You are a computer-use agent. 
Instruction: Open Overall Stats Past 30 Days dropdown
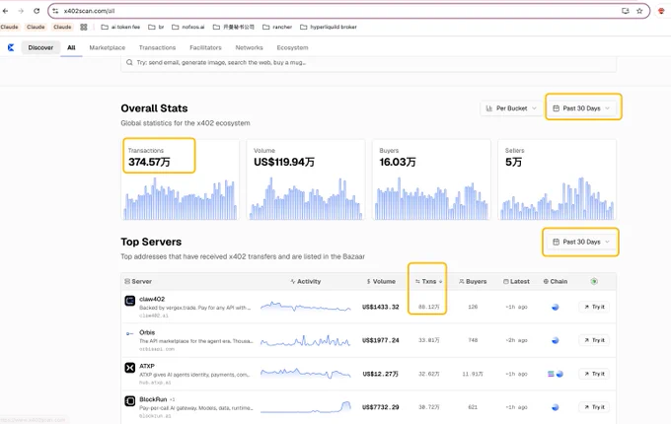[x=581, y=108]
